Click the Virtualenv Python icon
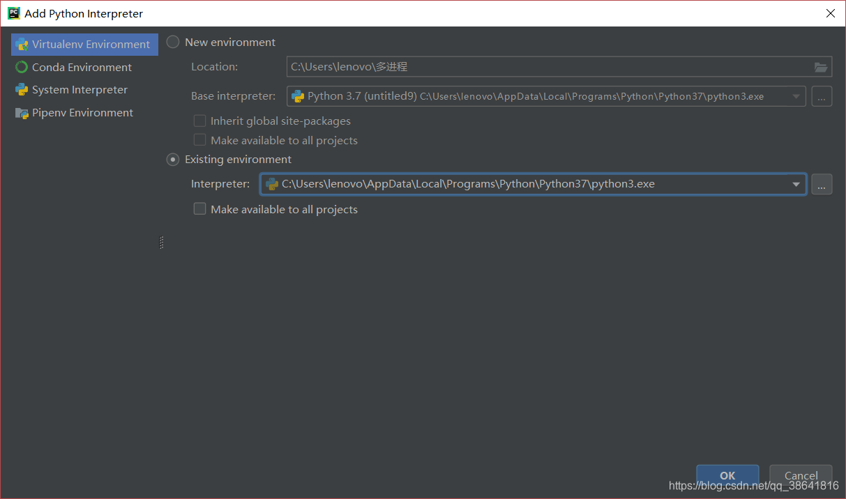Image resolution: width=846 pixels, height=499 pixels. tap(22, 44)
